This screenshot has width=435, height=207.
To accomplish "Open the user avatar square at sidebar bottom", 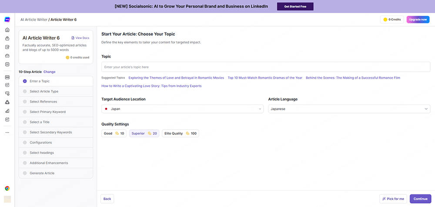I will pos(7,199).
